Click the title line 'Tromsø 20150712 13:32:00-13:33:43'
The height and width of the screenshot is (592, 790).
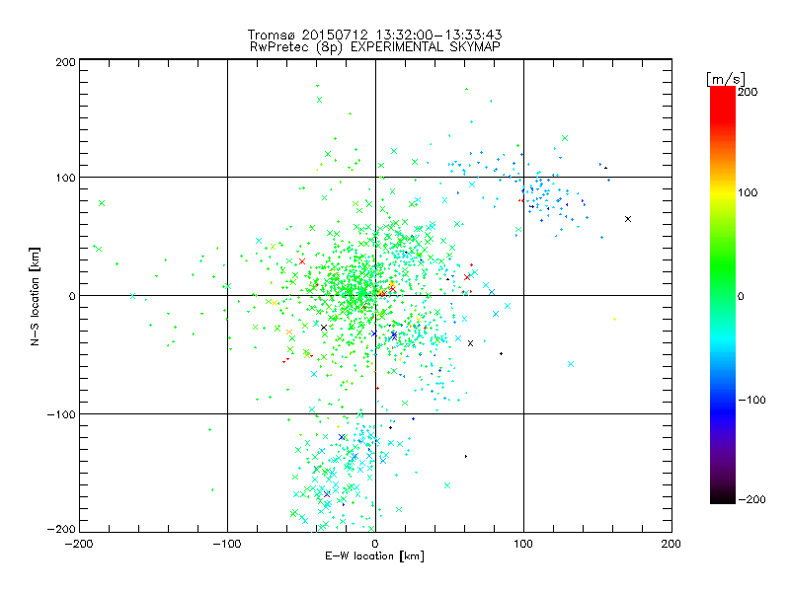(x=374, y=35)
